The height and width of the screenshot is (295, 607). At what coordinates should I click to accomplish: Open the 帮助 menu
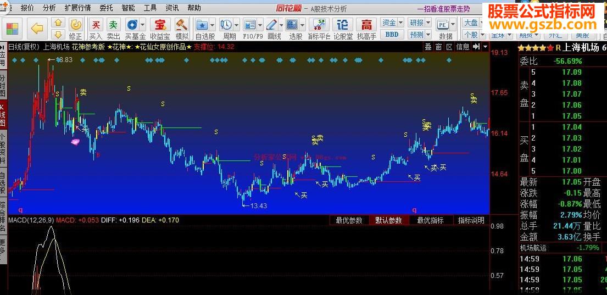click(194, 8)
